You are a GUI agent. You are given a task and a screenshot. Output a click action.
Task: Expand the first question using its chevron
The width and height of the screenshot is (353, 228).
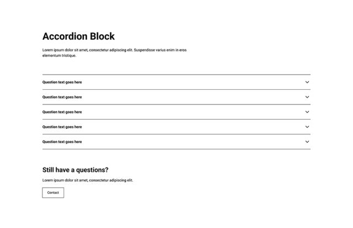tap(307, 82)
